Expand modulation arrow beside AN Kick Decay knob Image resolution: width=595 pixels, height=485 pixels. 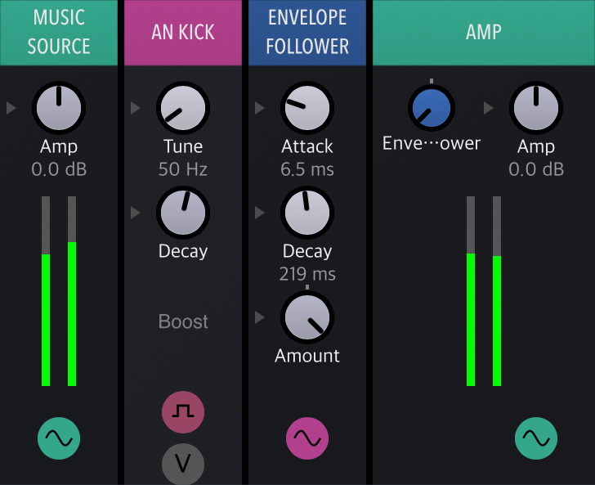[x=136, y=213]
